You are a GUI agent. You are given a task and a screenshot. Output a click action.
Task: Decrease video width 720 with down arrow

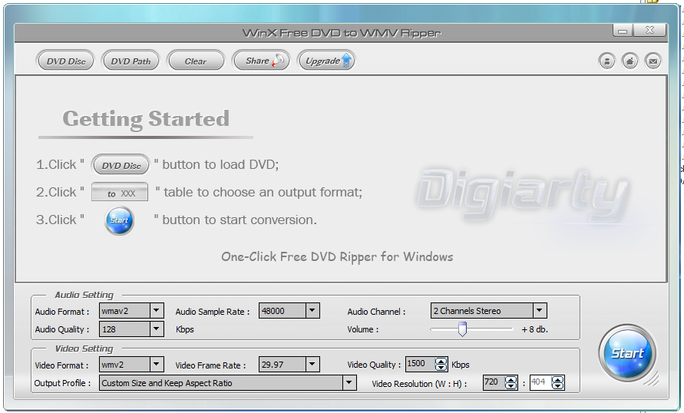(x=511, y=386)
